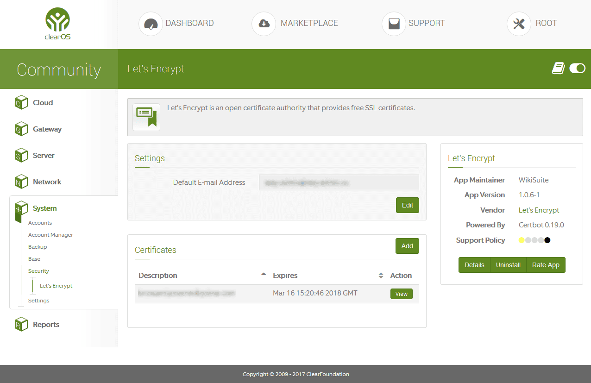Viewport: 591px width, 383px height.
Task: Click the Cloud cube icon
Action: tap(21, 102)
